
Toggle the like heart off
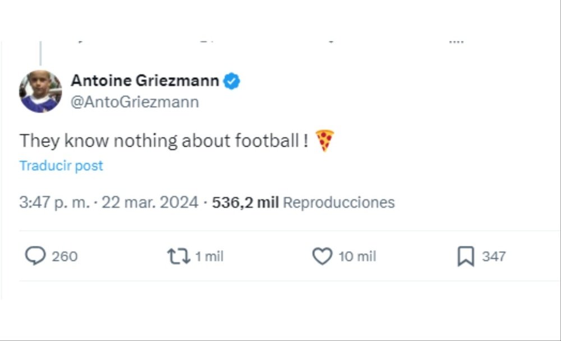click(321, 256)
